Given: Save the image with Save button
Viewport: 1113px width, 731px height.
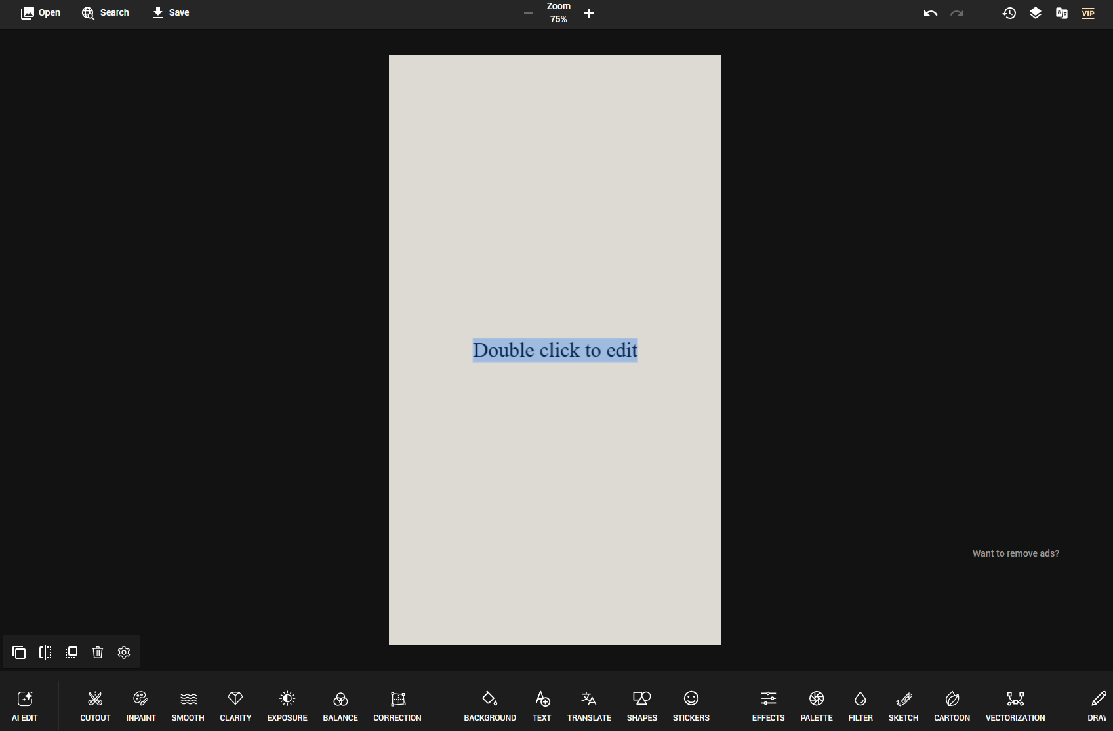Looking at the screenshot, I should [171, 13].
